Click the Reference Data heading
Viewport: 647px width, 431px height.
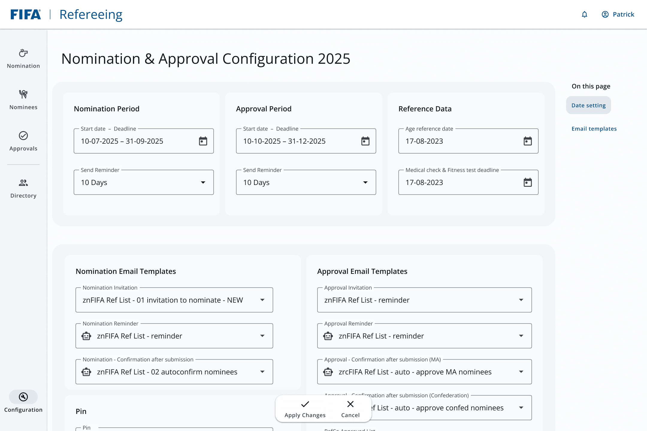[425, 109]
